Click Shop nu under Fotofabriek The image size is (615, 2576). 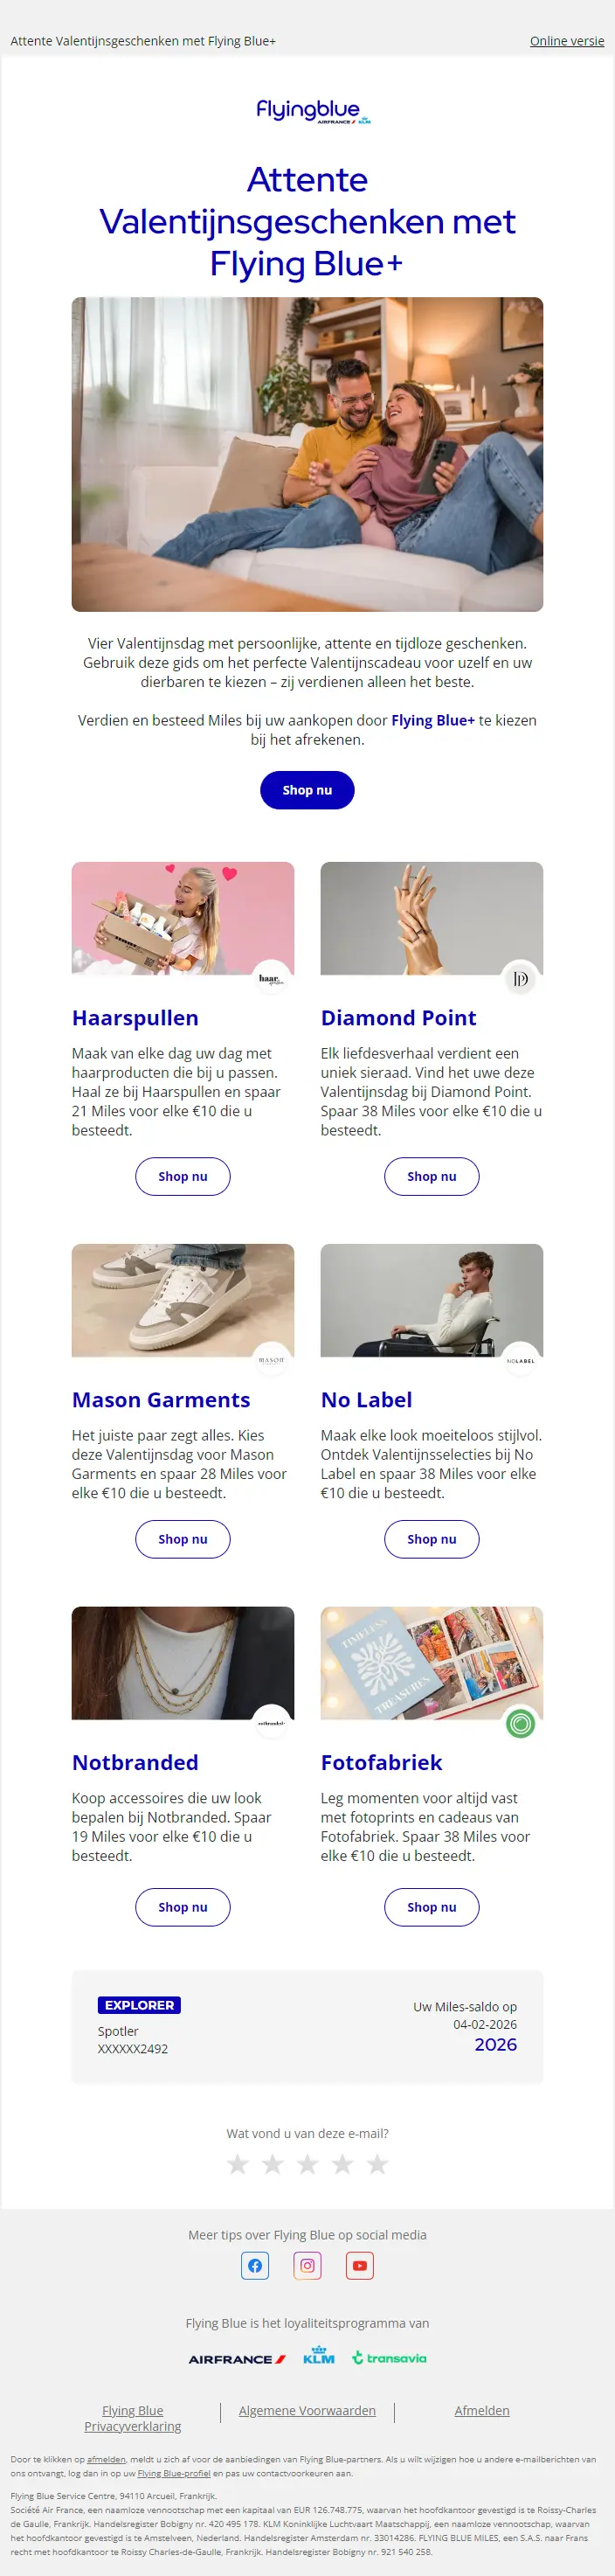tap(432, 1907)
